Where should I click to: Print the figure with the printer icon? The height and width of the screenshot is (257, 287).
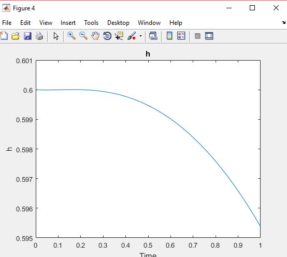pos(39,36)
